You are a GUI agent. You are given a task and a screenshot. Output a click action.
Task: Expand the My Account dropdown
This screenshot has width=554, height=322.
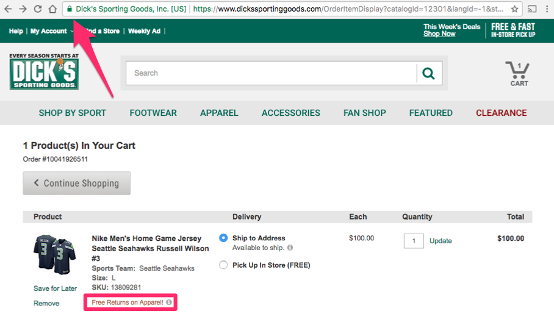(x=52, y=31)
